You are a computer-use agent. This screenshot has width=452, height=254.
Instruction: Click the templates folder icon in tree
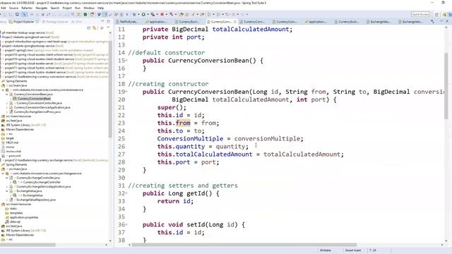click(x=7, y=213)
